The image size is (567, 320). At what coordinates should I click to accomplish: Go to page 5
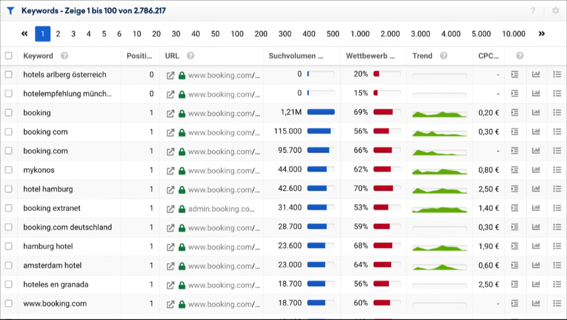pos(104,34)
